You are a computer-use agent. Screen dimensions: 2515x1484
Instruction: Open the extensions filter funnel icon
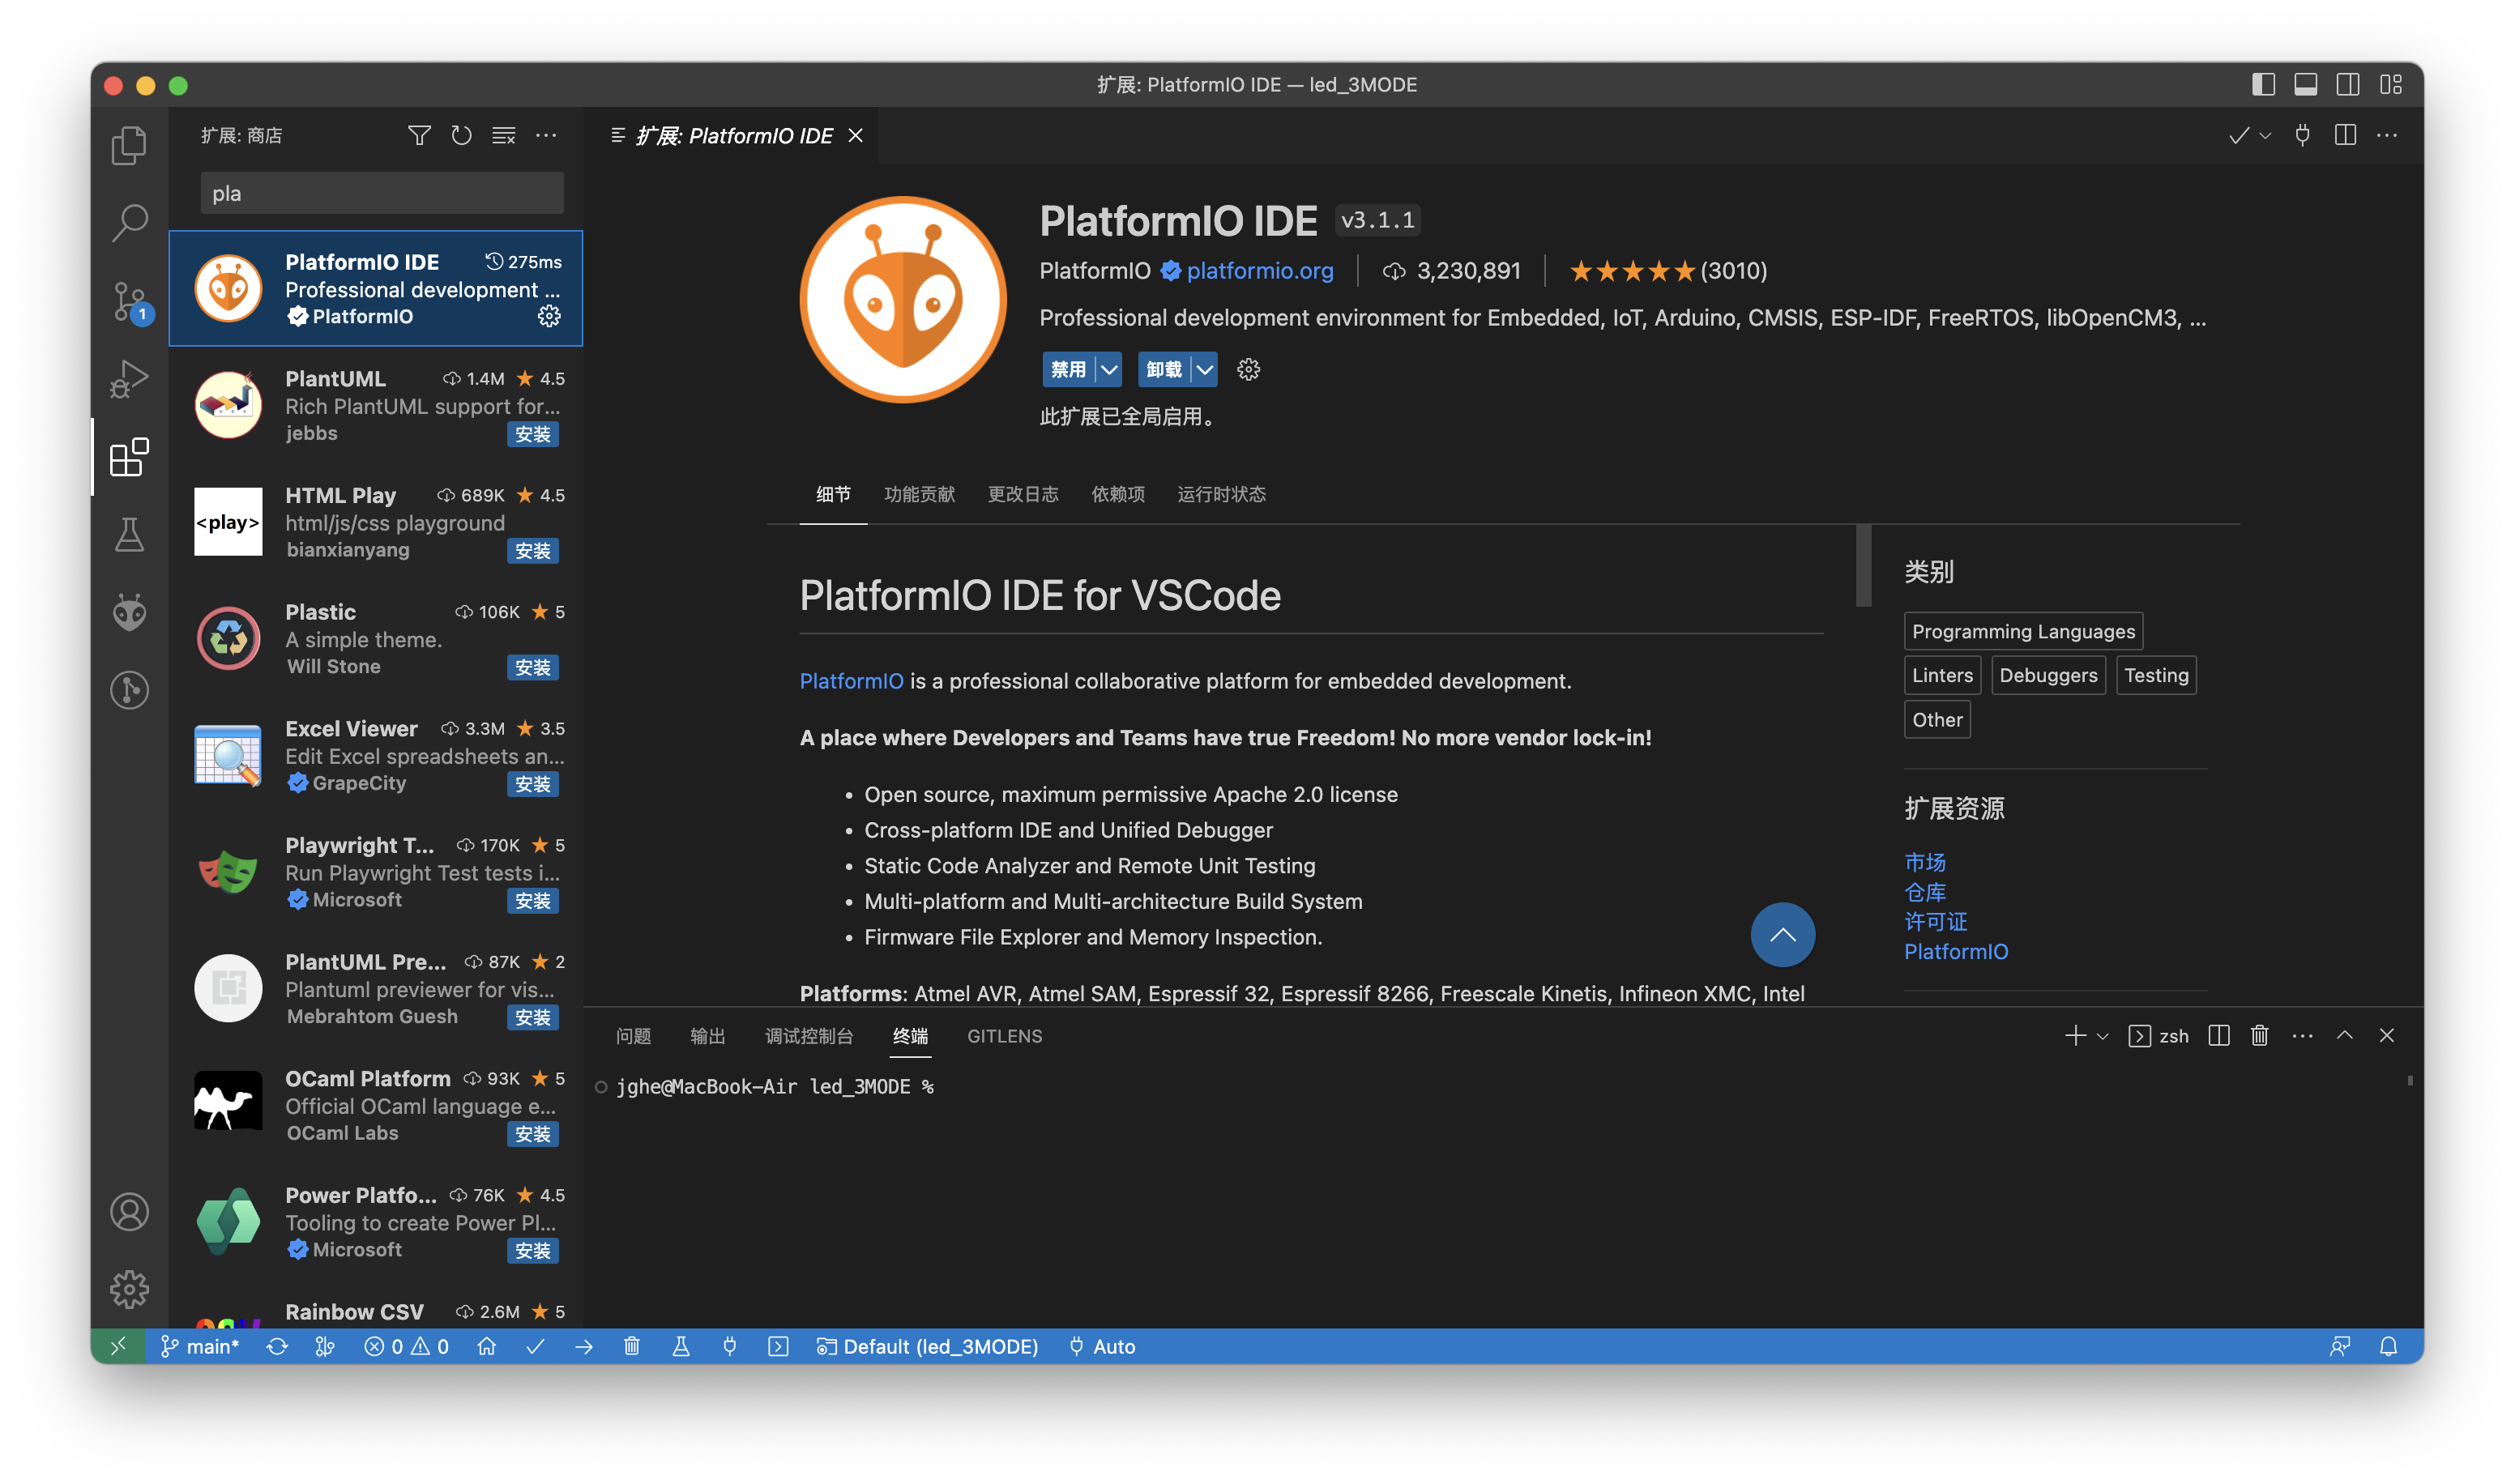(x=419, y=135)
